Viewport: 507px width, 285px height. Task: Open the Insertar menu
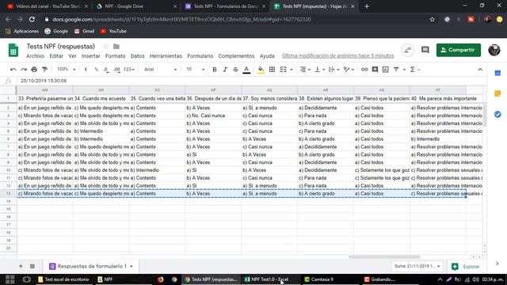90,56
